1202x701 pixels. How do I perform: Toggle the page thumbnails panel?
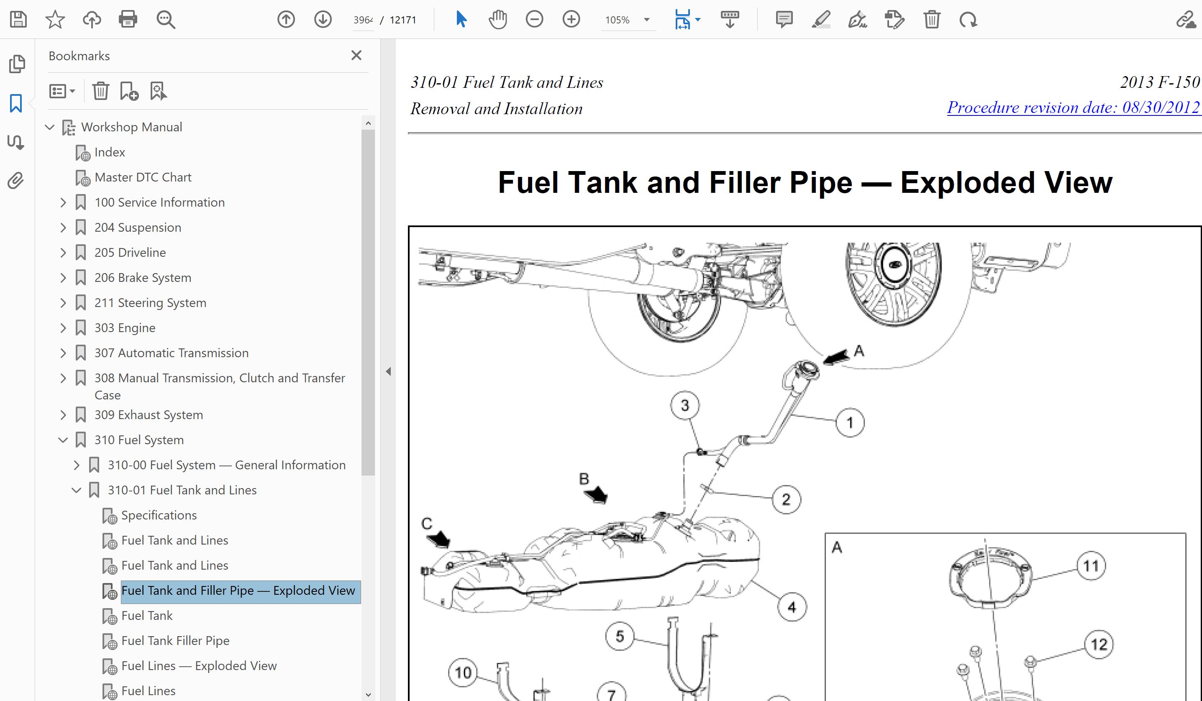[x=17, y=64]
